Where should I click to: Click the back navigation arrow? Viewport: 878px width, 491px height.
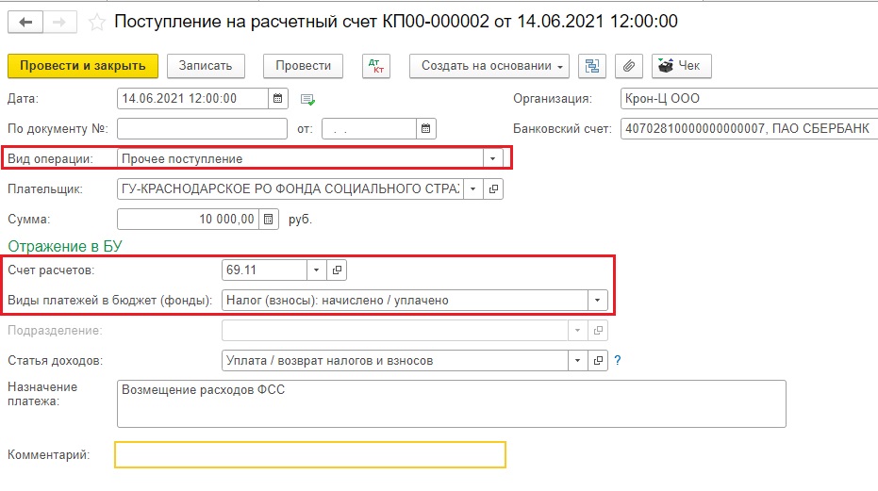(x=25, y=22)
